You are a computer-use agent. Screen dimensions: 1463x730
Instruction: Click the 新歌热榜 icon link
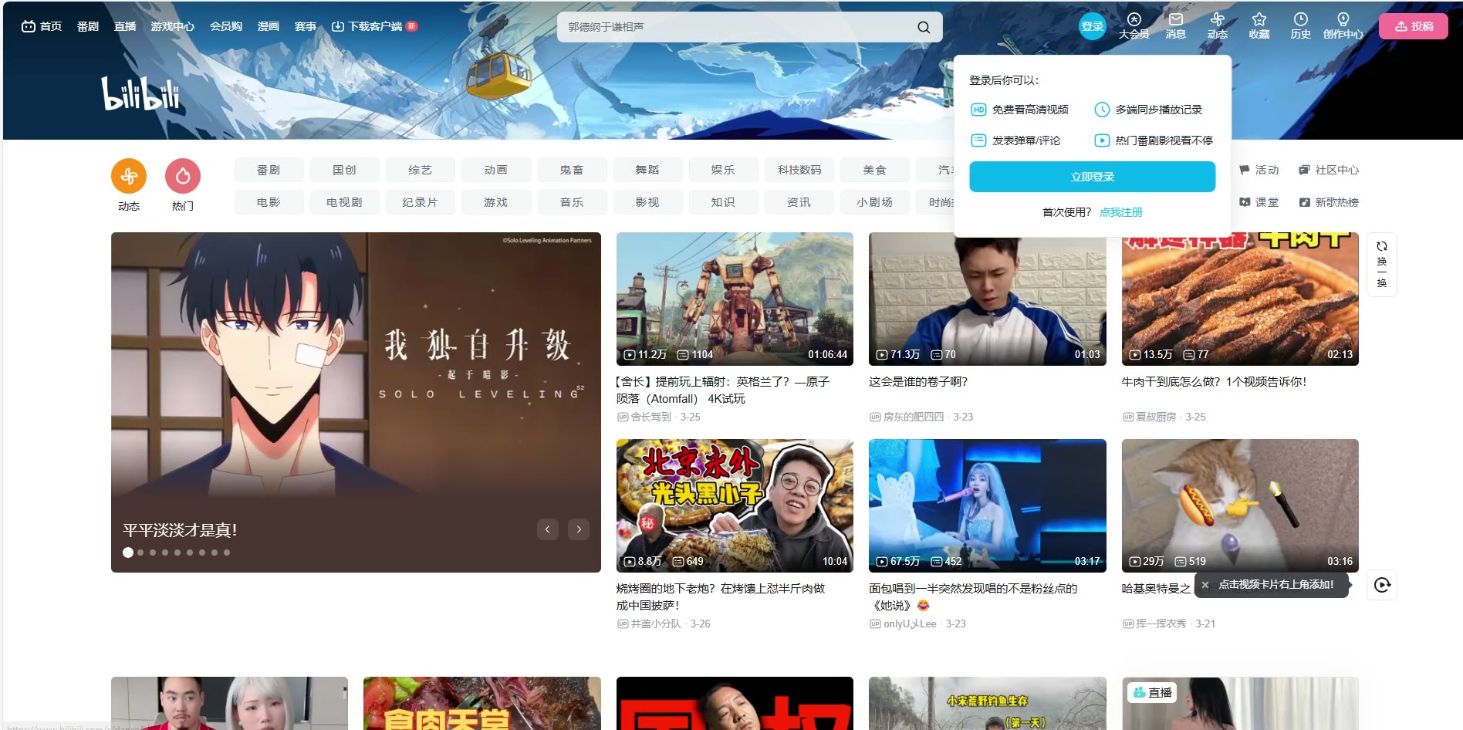tap(1329, 202)
